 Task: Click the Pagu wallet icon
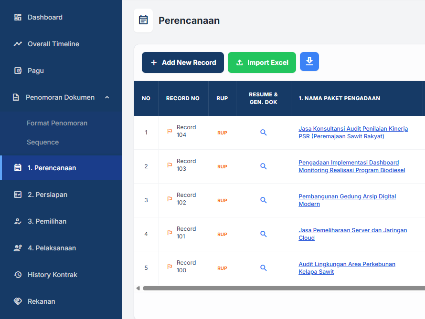18,71
